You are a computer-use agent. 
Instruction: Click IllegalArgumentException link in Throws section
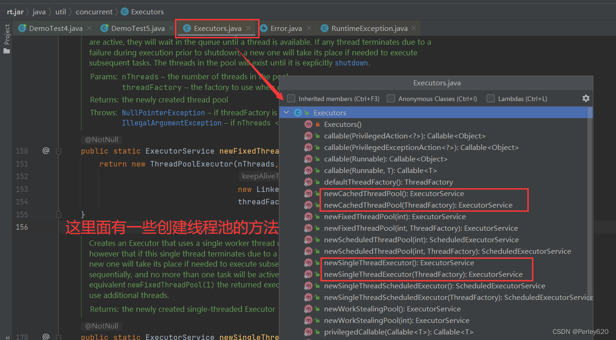click(172, 123)
